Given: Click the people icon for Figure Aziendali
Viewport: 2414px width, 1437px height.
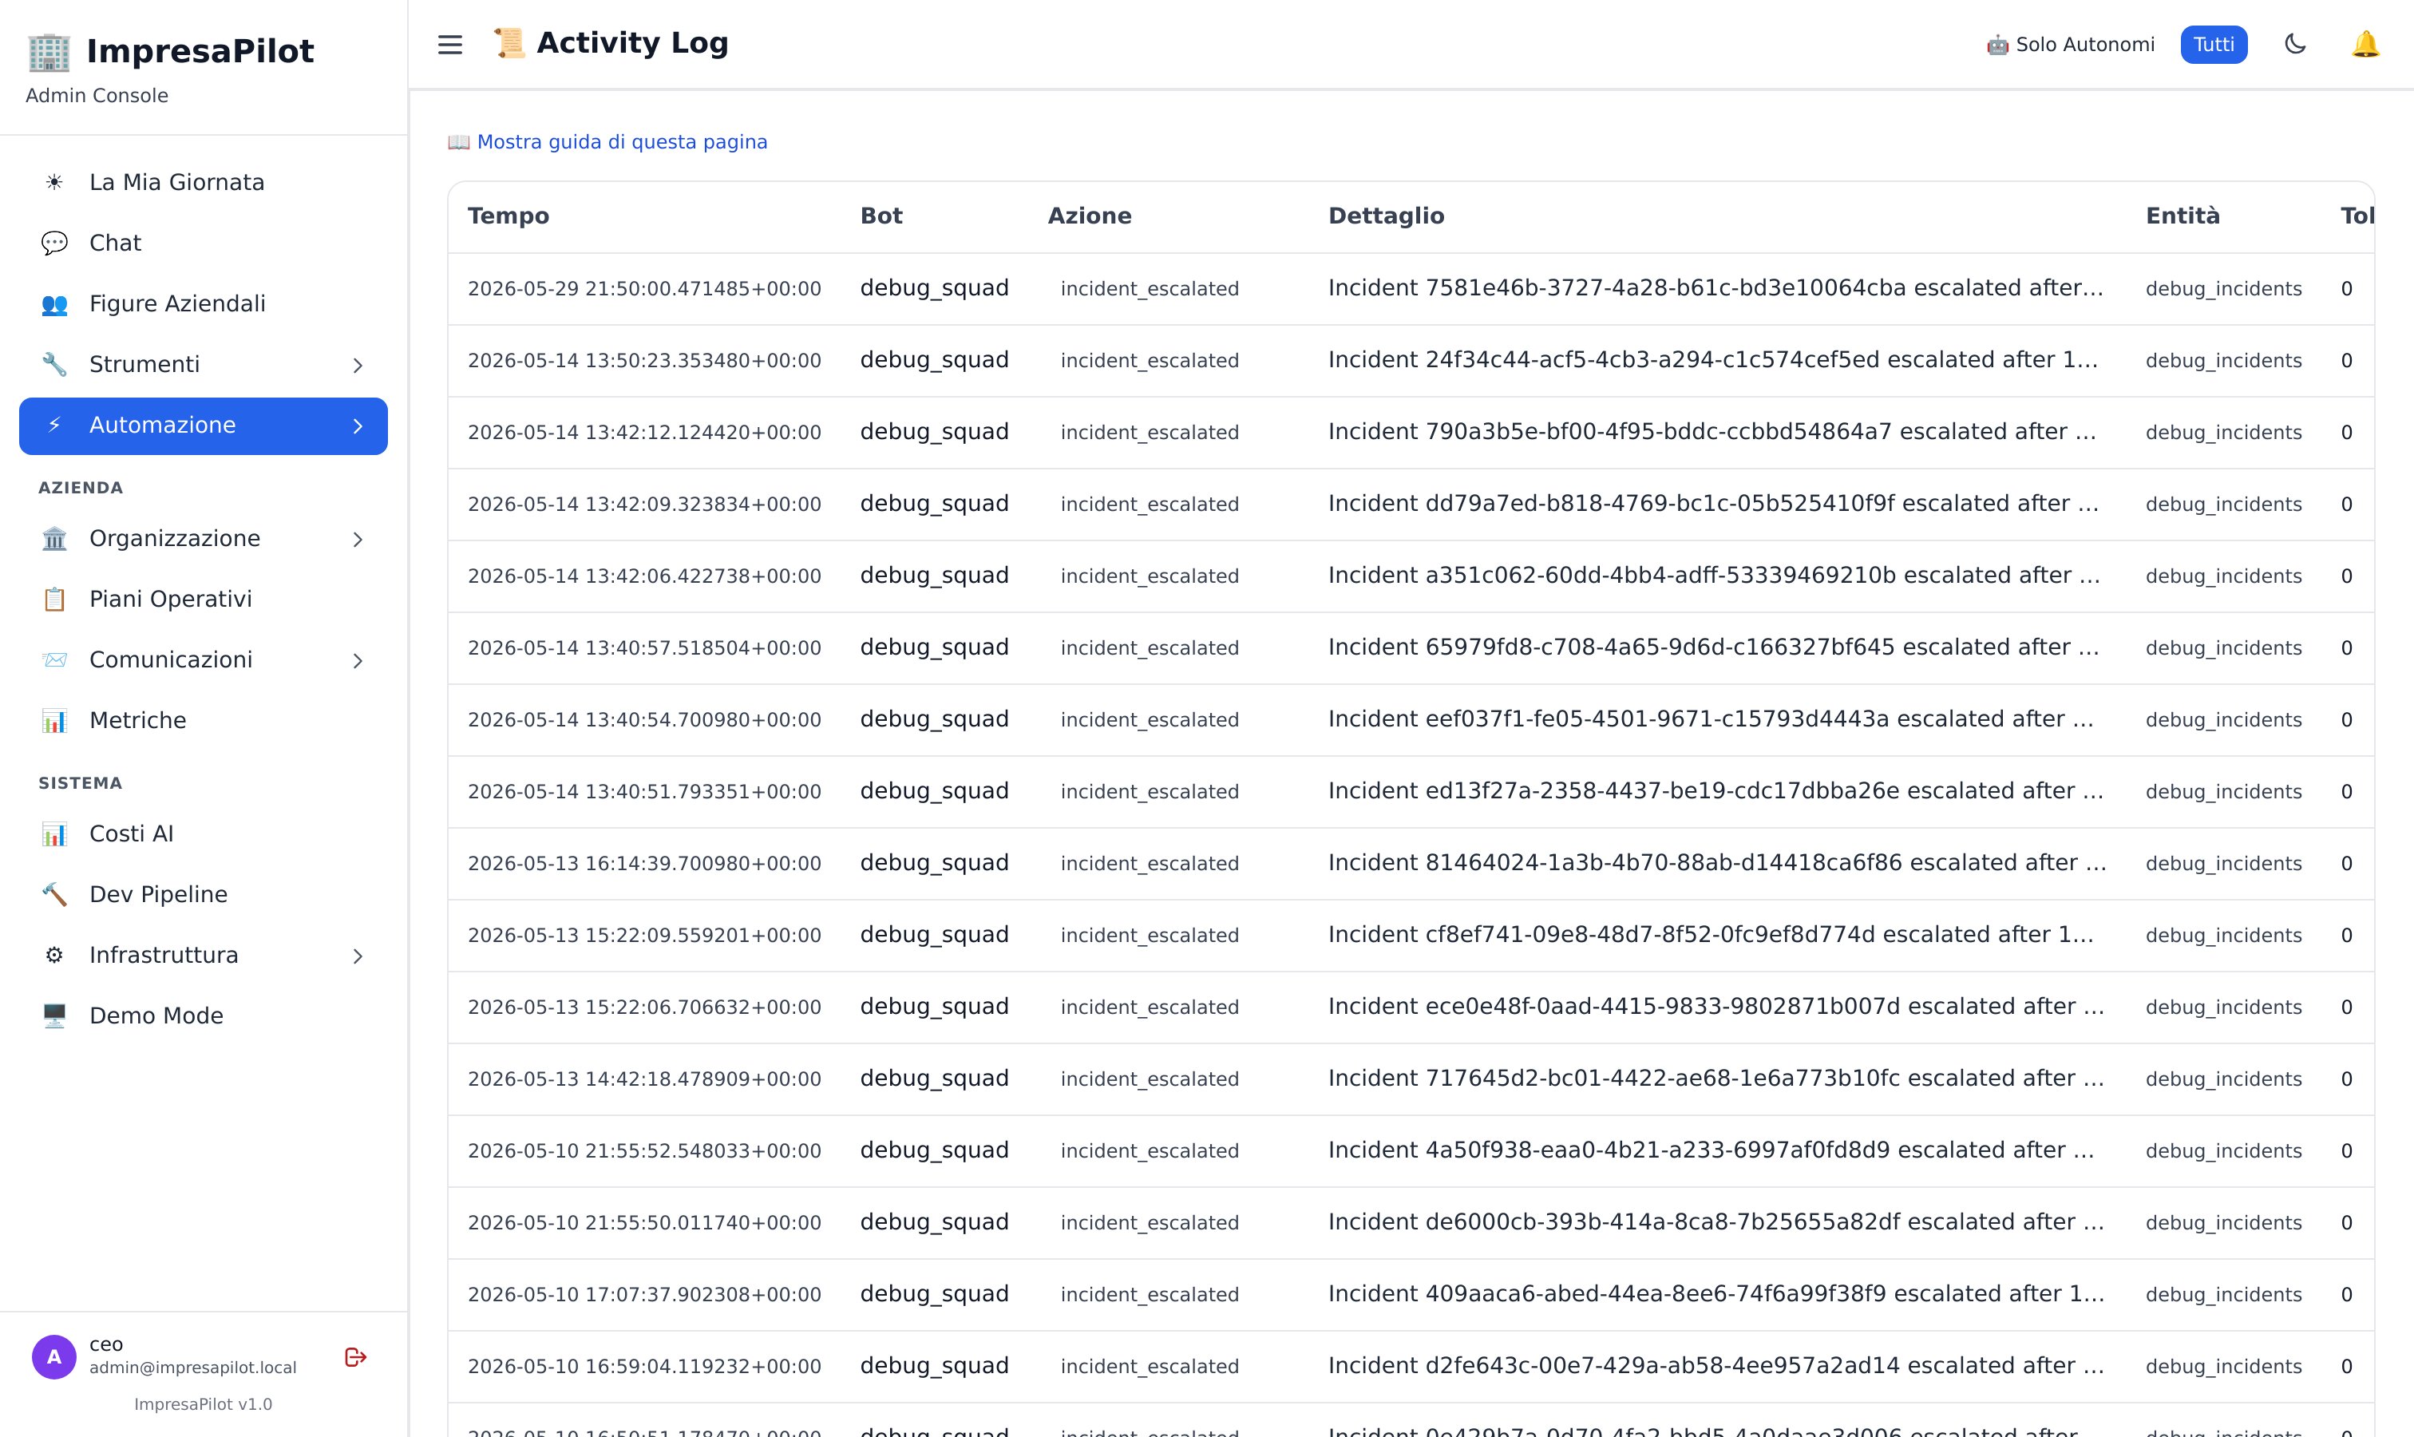Looking at the screenshot, I should click(x=54, y=304).
